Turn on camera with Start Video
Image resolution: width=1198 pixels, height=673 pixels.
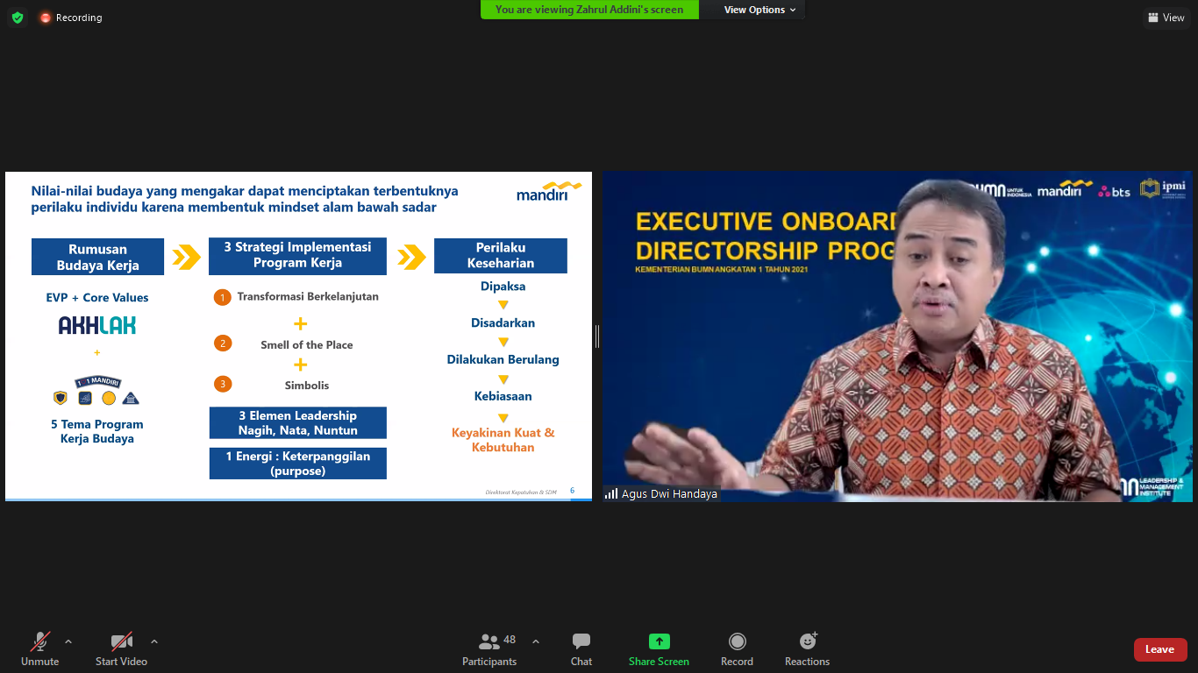click(121, 648)
